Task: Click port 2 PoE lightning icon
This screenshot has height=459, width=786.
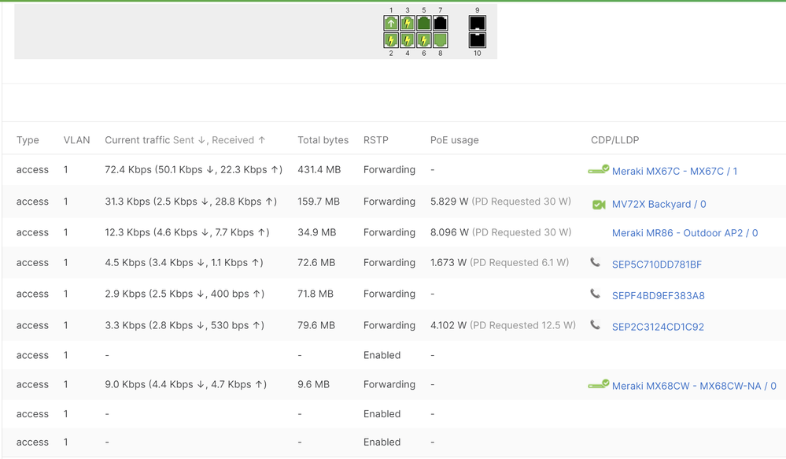Action: tap(391, 40)
